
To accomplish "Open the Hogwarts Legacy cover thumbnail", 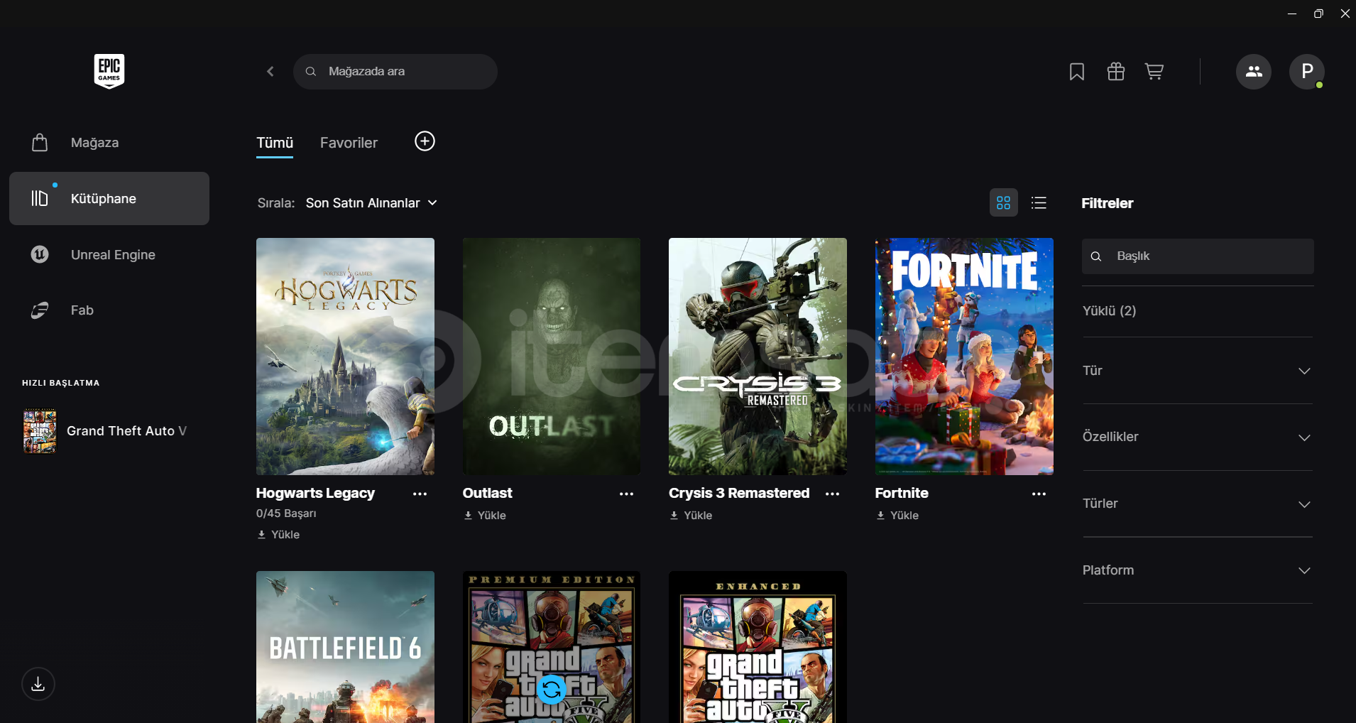I will pos(345,357).
